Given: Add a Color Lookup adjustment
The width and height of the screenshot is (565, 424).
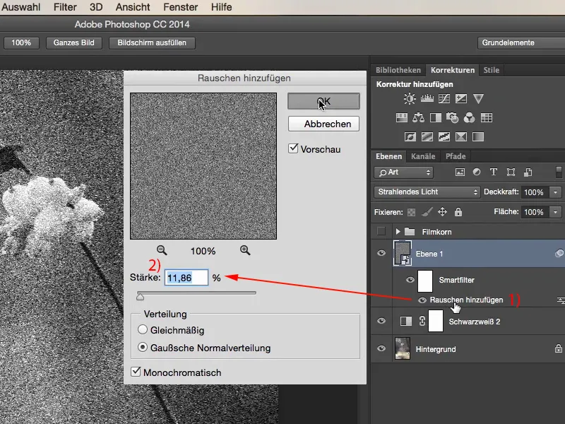Looking at the screenshot, I should (x=487, y=117).
